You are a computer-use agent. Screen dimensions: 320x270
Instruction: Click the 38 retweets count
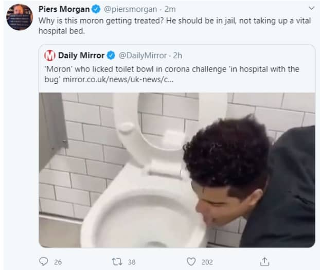tap(131, 262)
